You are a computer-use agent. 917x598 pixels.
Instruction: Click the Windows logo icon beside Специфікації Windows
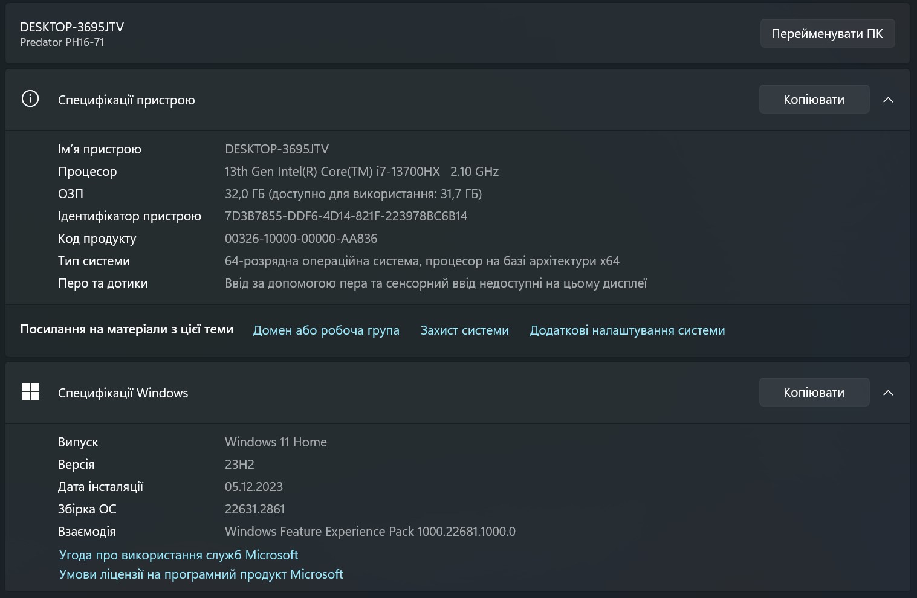click(30, 392)
